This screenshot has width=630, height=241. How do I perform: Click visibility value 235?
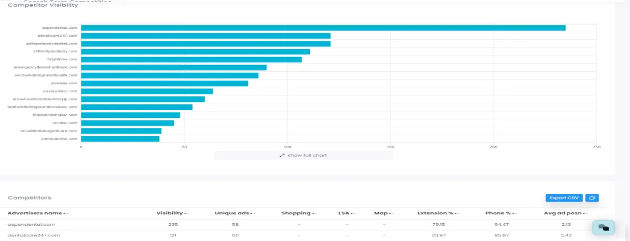click(x=172, y=224)
